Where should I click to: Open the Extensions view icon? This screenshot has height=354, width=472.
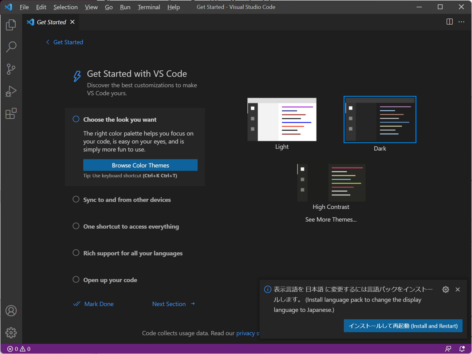pyautogui.click(x=11, y=113)
